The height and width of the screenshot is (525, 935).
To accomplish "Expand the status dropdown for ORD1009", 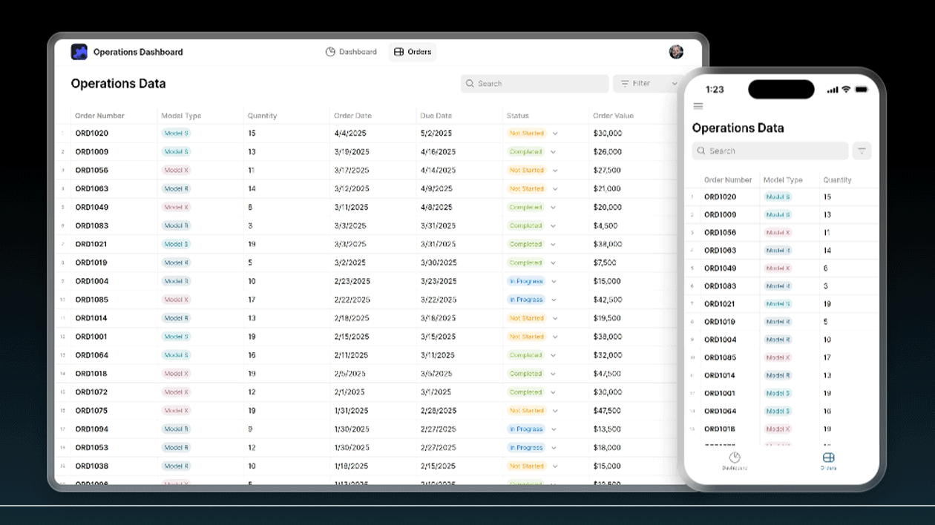I will tap(554, 152).
